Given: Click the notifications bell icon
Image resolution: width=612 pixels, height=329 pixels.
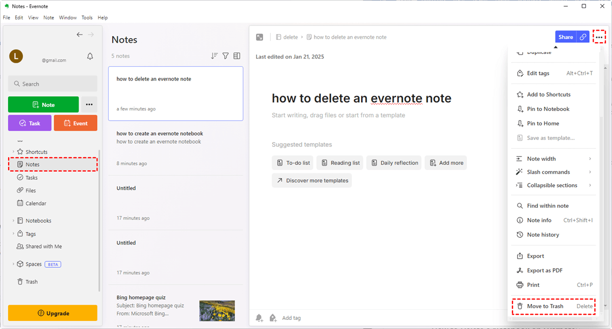Looking at the screenshot, I should pos(90,56).
